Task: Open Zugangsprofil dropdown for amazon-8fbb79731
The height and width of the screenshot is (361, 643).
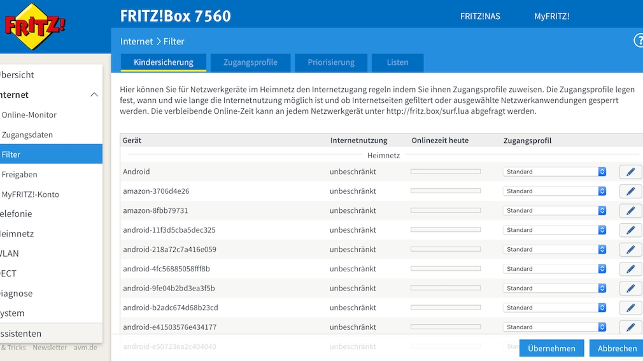Action: click(x=555, y=210)
